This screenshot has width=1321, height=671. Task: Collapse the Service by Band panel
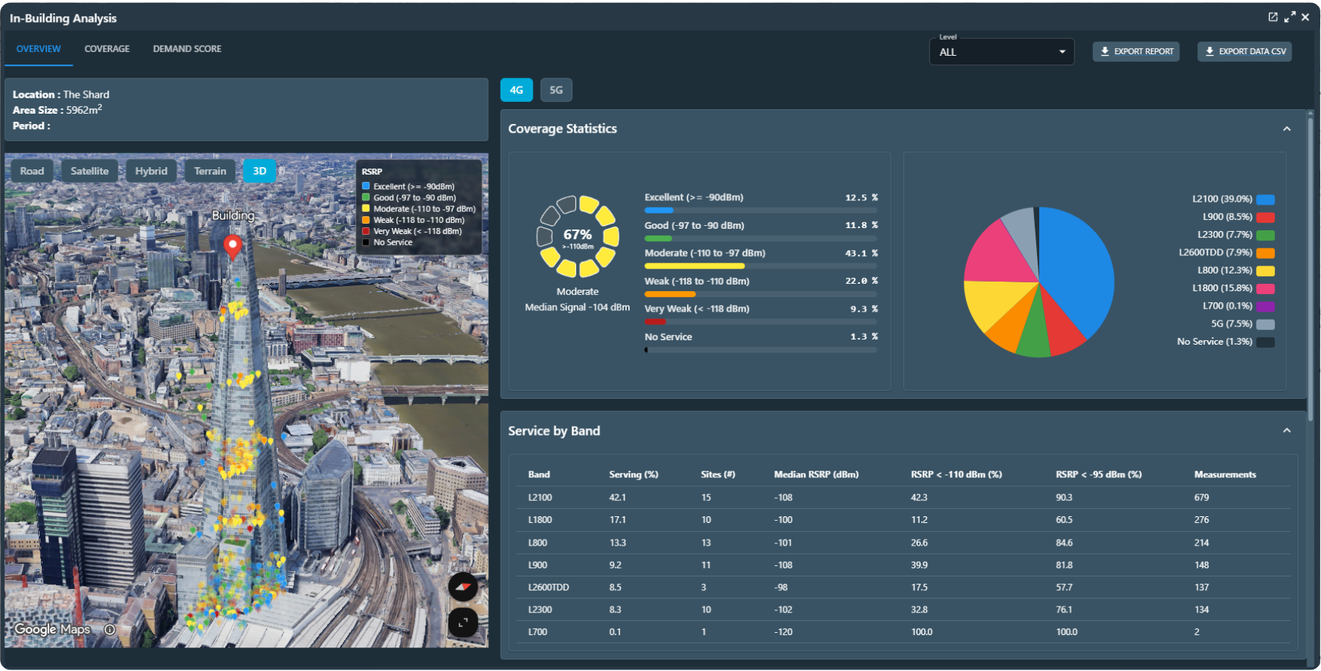1287,430
